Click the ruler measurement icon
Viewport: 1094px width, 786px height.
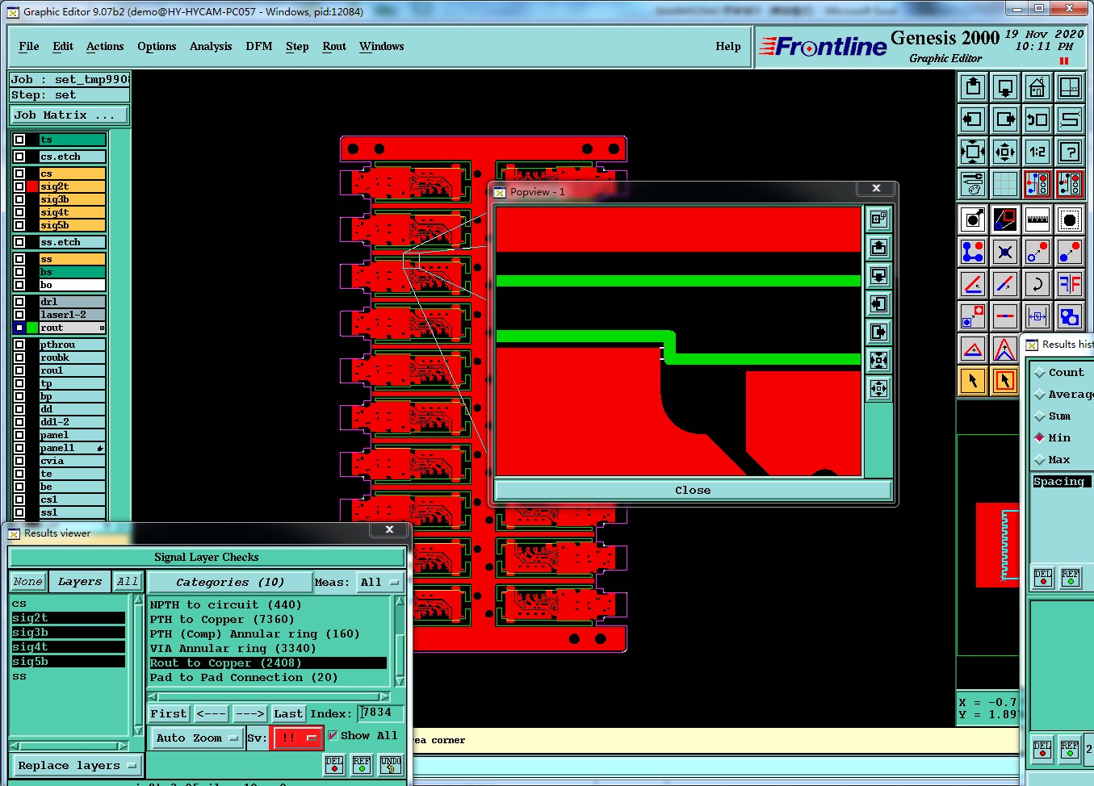[1037, 219]
